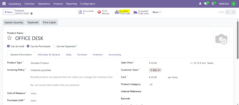Open the user avatar account menu
239x105 pixels.
coord(233,4)
